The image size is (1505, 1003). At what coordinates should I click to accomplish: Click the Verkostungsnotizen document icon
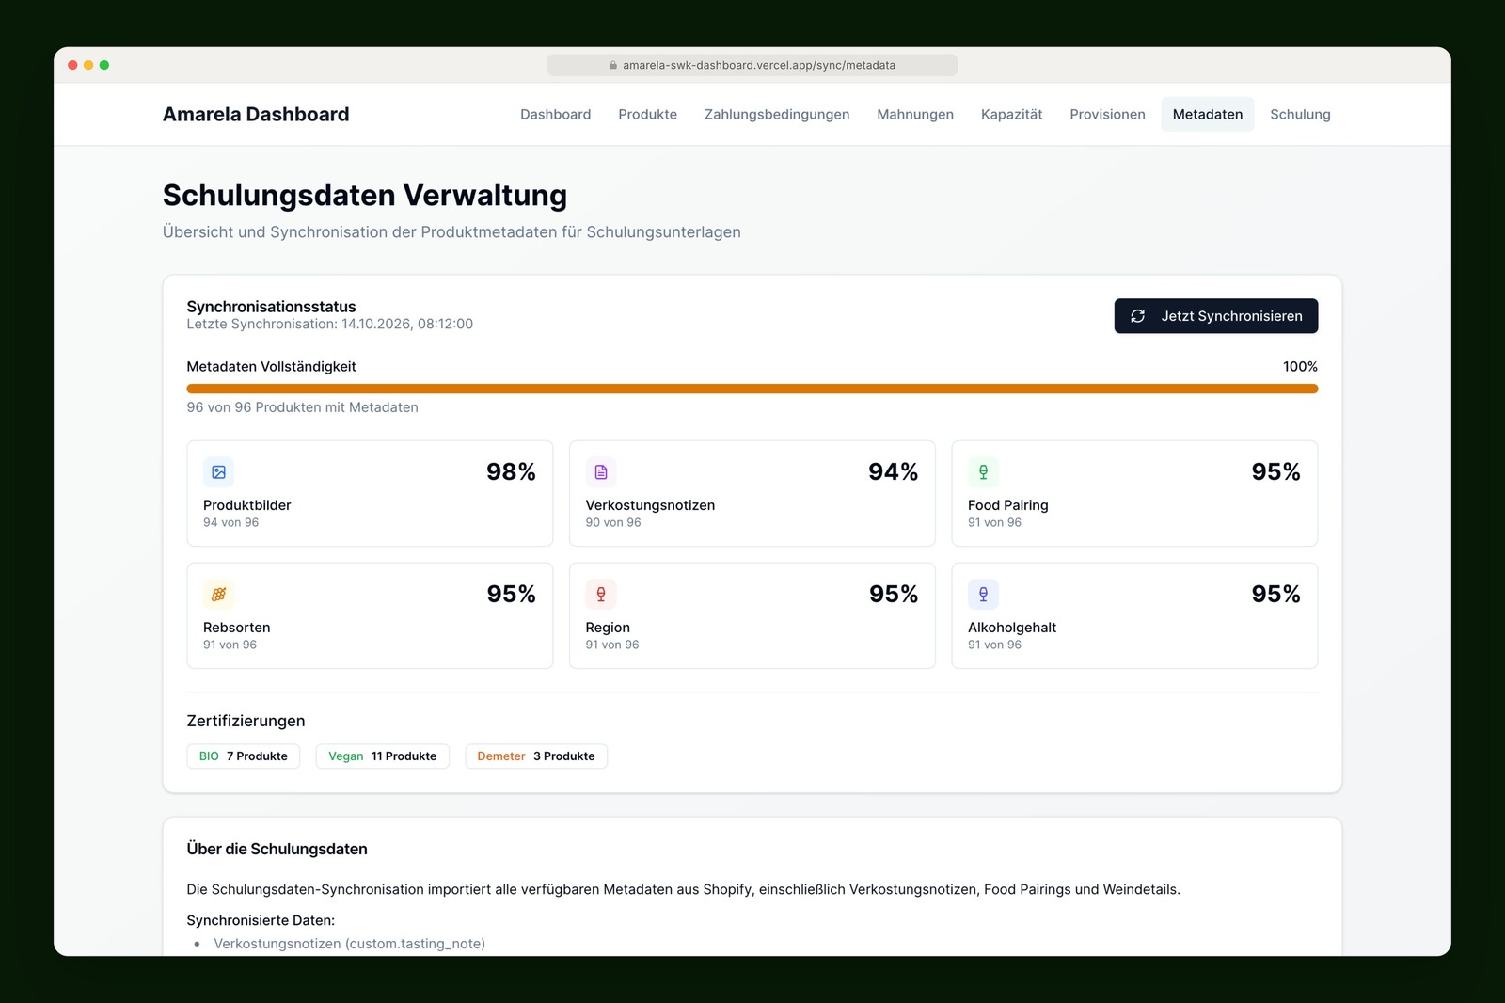601,472
